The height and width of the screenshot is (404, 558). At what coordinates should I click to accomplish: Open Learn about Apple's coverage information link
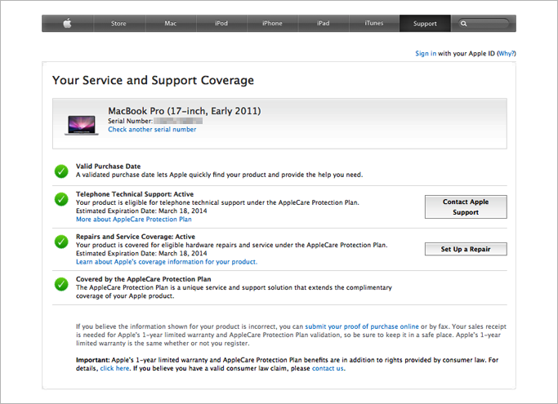(x=167, y=262)
